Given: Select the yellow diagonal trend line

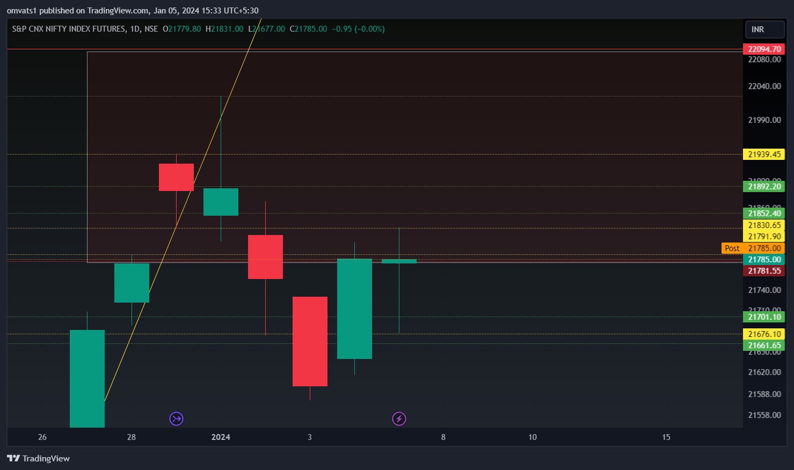Looking at the screenshot, I should [x=183, y=210].
